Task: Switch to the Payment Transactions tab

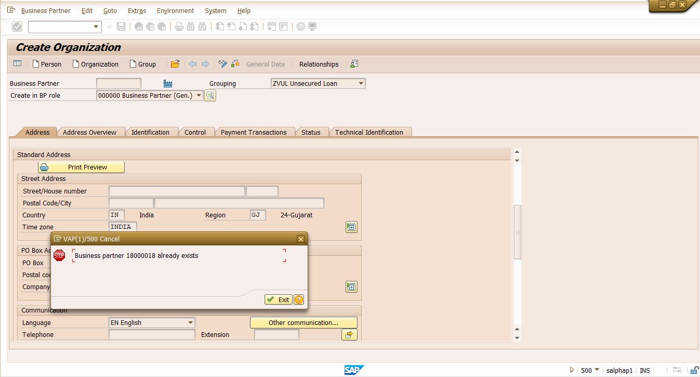Action: pos(254,132)
